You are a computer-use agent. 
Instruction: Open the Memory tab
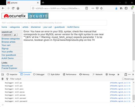[84, 74]
